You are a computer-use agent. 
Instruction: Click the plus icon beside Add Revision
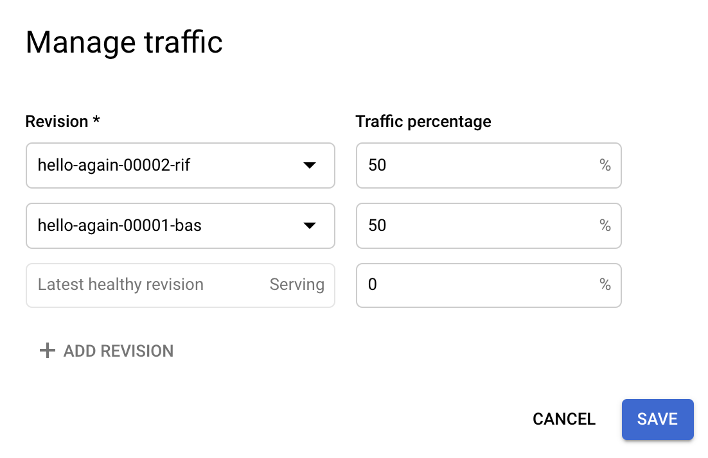(x=47, y=351)
